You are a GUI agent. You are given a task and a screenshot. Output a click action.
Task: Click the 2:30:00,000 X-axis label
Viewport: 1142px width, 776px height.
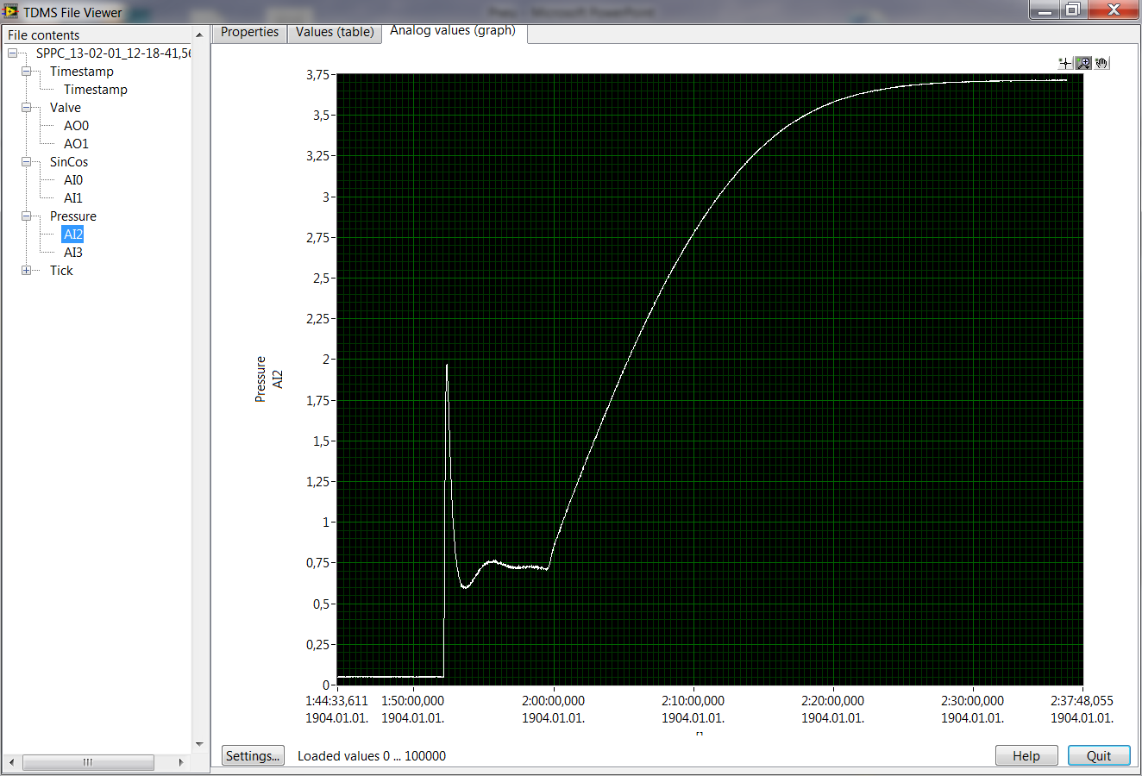(x=972, y=701)
